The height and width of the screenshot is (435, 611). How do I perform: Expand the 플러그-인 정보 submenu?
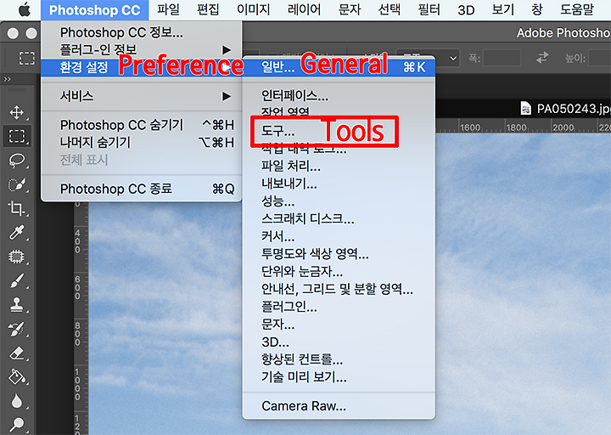click(x=142, y=50)
